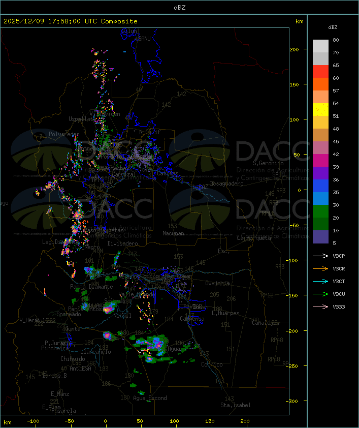This screenshot has width=359, height=428.
Task: Click the 150 tick on horizontal axis
Action: click(x=210, y=421)
